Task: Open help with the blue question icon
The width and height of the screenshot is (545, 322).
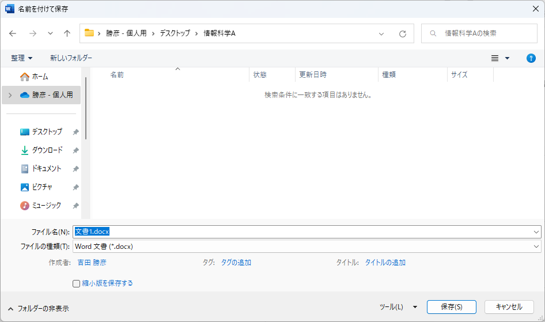Action: tap(531, 58)
